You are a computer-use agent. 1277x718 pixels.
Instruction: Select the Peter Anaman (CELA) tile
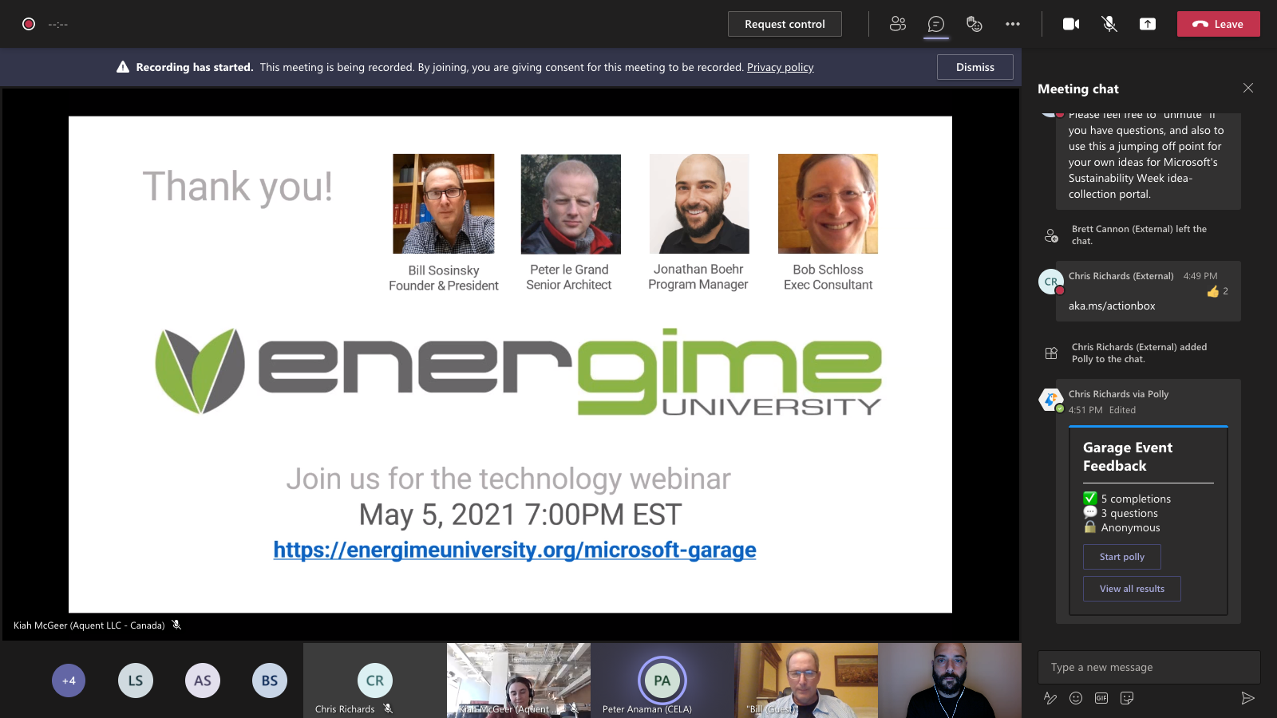662,681
